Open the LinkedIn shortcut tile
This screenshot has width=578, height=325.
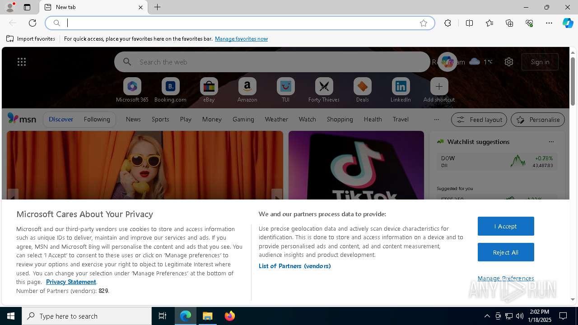pyautogui.click(x=401, y=90)
